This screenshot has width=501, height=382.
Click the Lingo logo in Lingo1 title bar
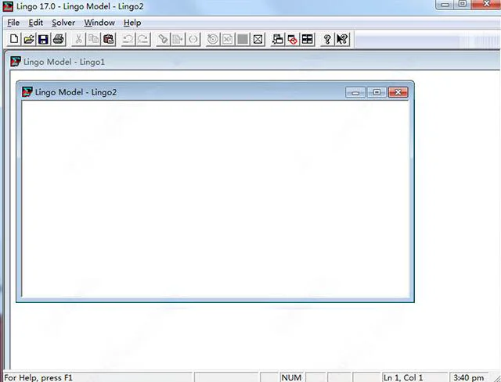16,62
